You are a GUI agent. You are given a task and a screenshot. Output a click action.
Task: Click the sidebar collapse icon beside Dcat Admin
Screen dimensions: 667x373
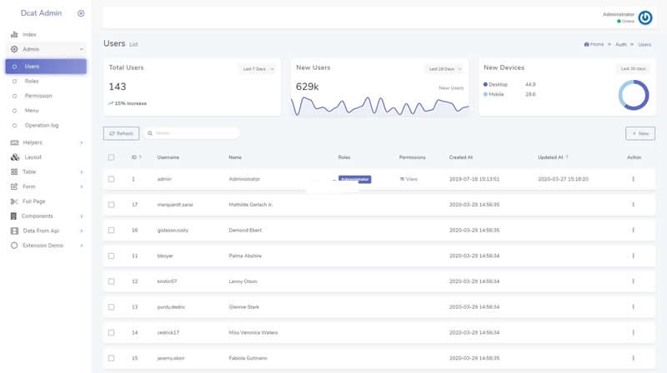tap(81, 13)
